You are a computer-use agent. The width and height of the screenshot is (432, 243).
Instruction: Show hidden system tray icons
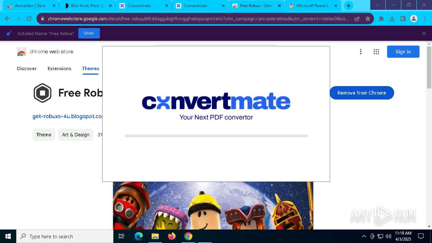(364, 236)
